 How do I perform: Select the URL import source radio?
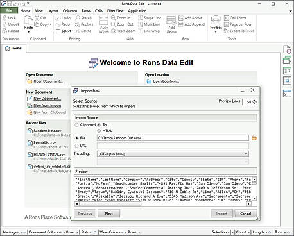point(76,146)
